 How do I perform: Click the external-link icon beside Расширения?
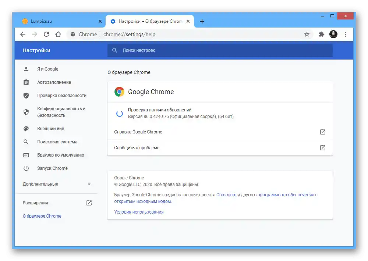coord(89,203)
